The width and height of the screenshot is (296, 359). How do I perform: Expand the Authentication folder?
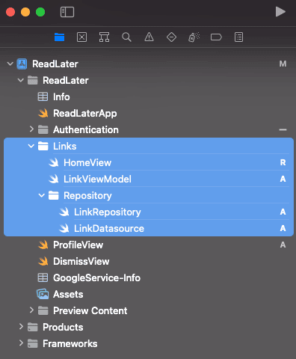31,129
